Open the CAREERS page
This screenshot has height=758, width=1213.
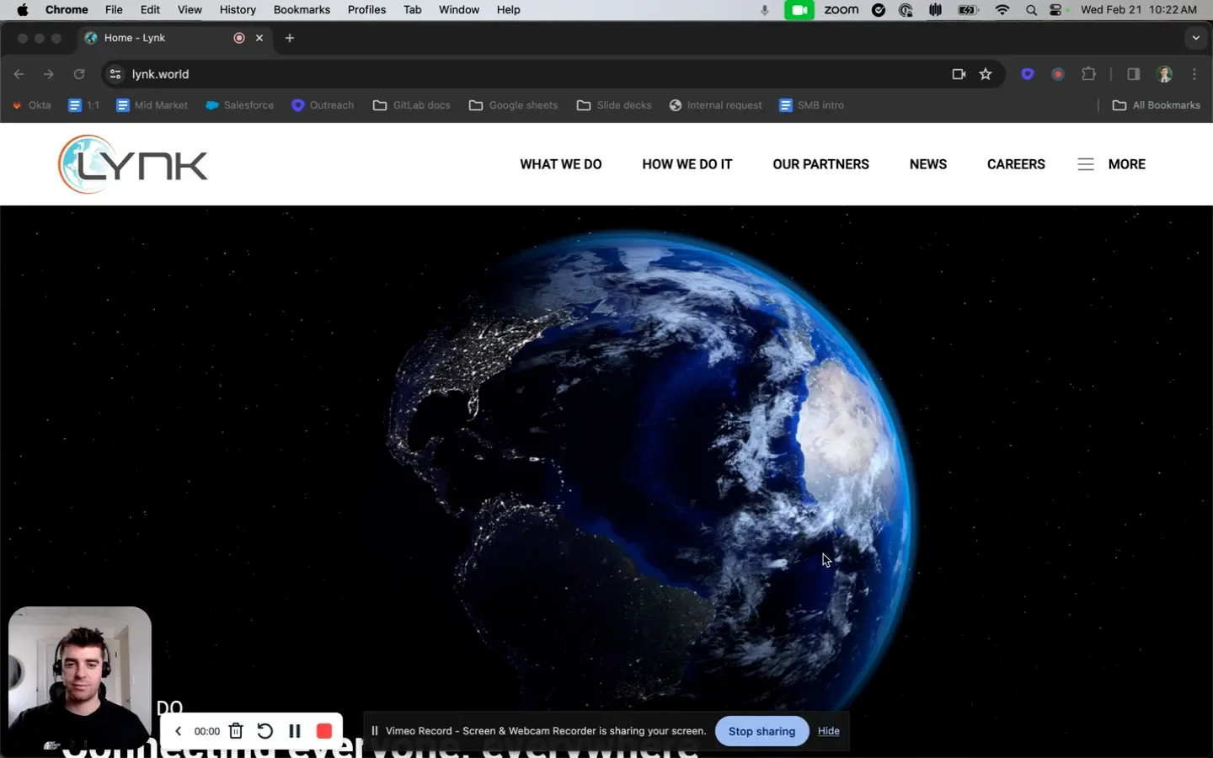[x=1016, y=164]
